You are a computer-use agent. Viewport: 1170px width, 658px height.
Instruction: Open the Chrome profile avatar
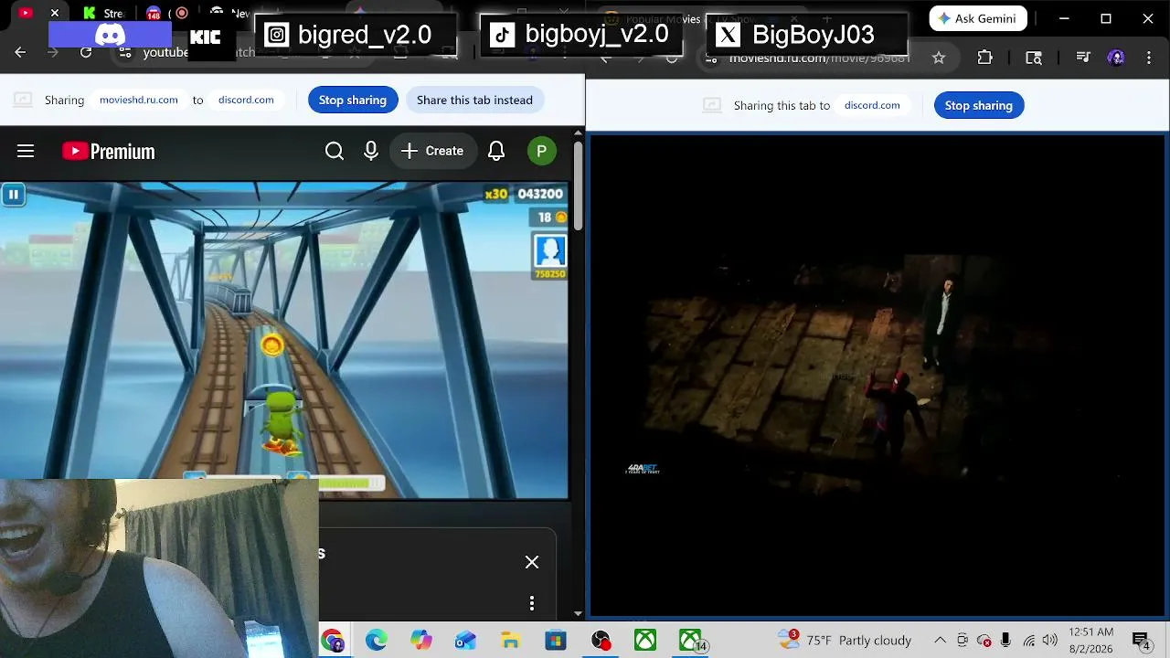pos(1116,58)
